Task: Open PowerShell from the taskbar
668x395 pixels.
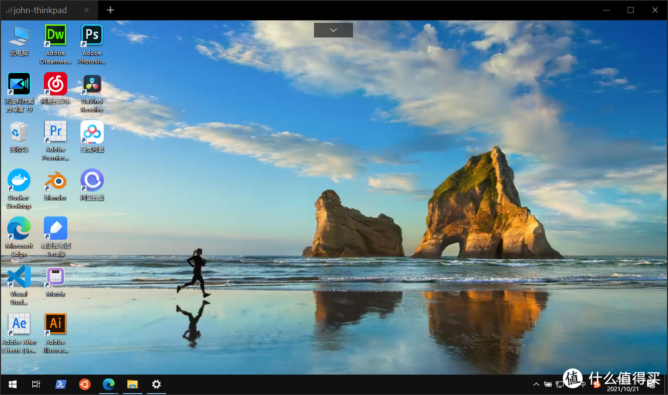Action: [x=61, y=385]
